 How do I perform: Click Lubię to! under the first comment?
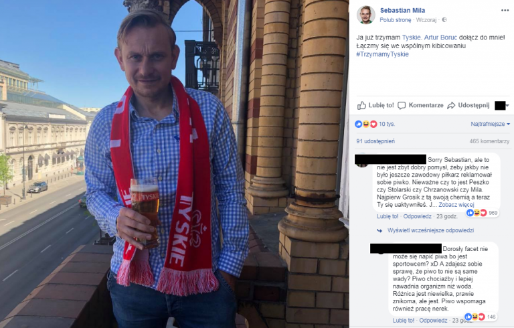388,216
